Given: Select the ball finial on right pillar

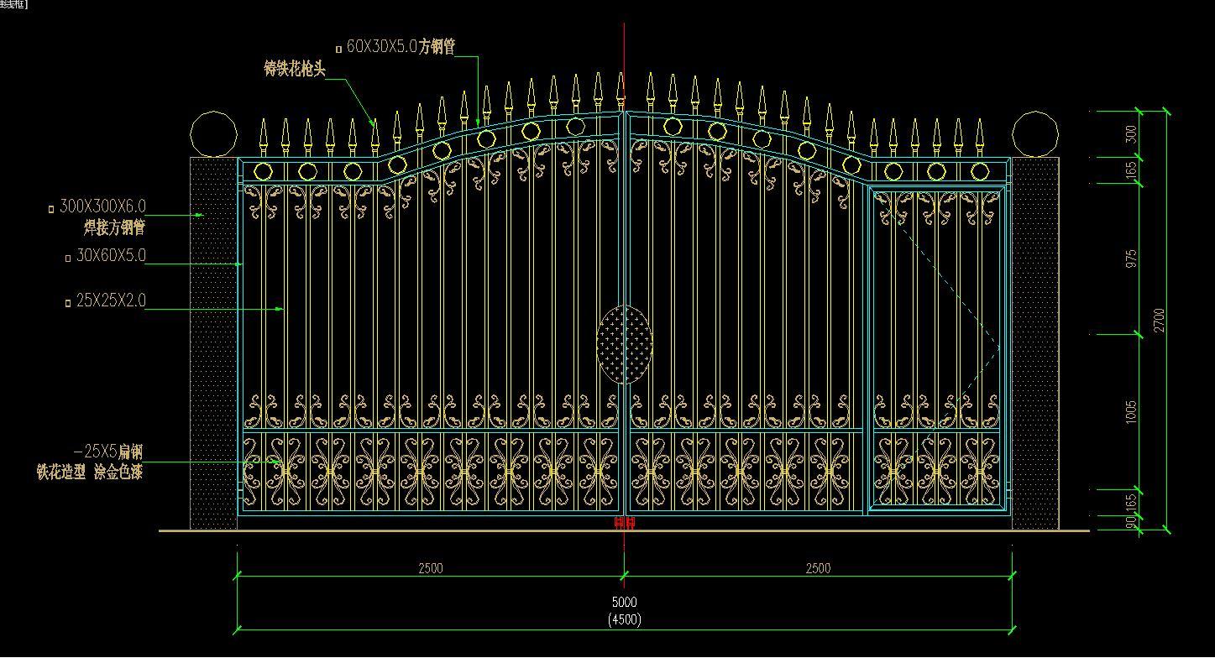Looking at the screenshot, I should click(1034, 133).
